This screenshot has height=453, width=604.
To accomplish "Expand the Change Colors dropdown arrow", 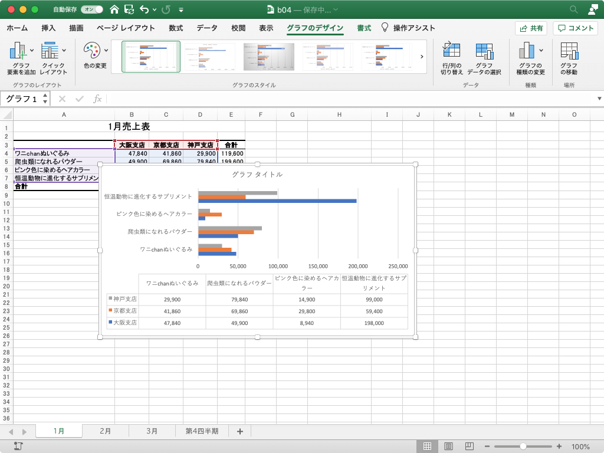I will click(106, 51).
